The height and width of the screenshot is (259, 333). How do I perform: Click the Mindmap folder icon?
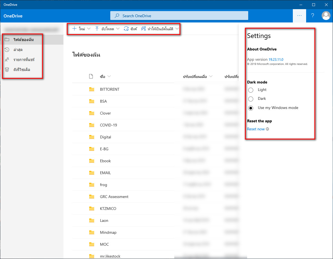pyautogui.click(x=92, y=232)
